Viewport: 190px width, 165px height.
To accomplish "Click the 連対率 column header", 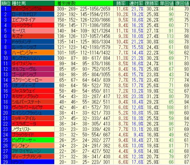I will [x=136, y=3].
